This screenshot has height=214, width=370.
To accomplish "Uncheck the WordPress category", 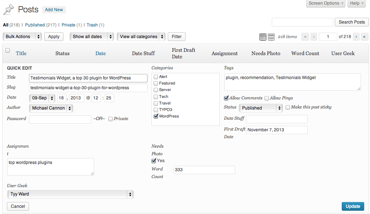I will click(x=156, y=116).
